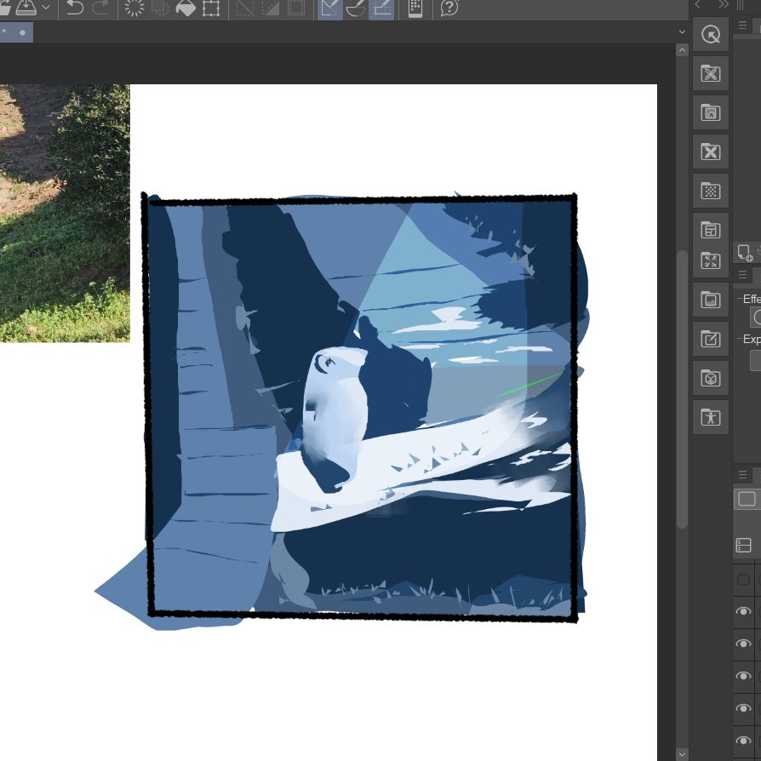Viewport: 761px width, 761px height.
Task: Click the Undo arrow
Action: click(74, 8)
